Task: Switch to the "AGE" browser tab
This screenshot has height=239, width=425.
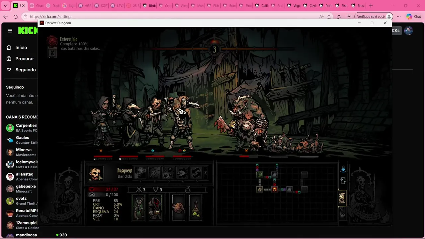Action: click(84, 6)
